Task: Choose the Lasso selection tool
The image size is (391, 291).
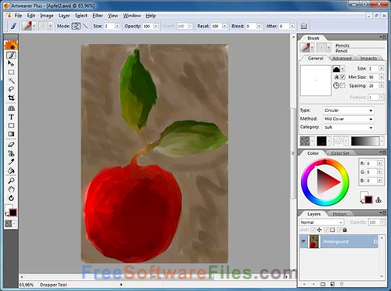Action: point(11,89)
